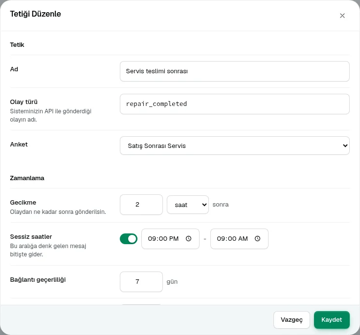Image resolution: width=360 pixels, height=335 pixels.
Task: Focus the Olay türü event type field
Action: tap(235, 104)
